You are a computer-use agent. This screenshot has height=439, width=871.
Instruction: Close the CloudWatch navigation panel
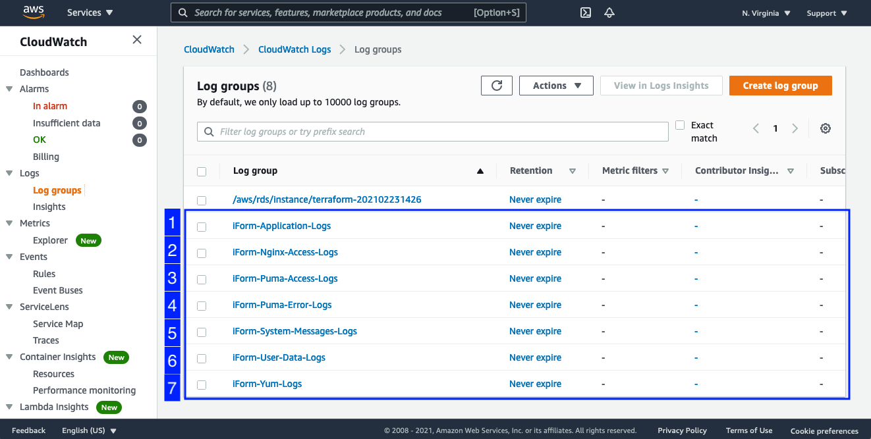tap(137, 39)
